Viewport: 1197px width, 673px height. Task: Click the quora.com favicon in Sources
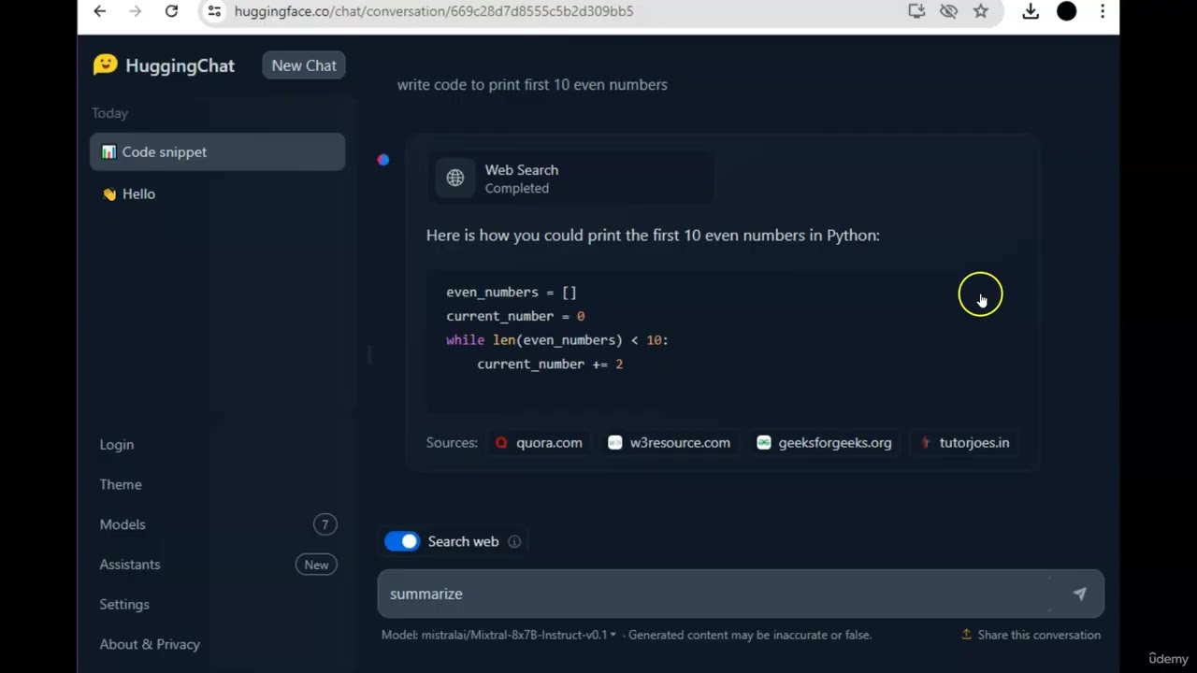coord(501,443)
